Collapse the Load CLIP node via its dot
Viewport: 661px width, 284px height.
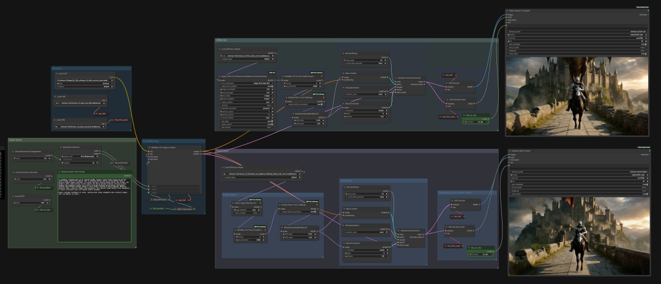pos(56,74)
